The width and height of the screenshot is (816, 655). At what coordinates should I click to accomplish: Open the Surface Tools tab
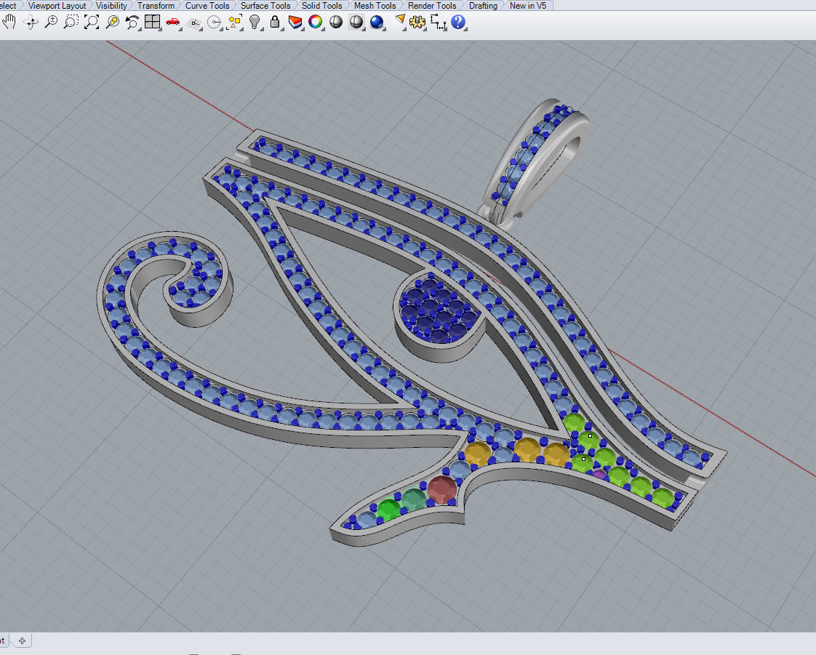(x=265, y=6)
